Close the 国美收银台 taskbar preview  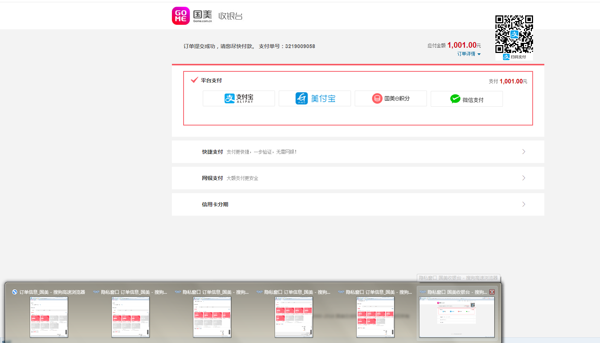[492, 292]
